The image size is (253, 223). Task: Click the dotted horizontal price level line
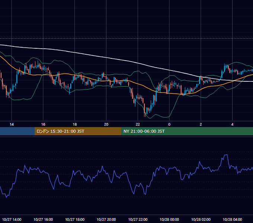click(x=126, y=39)
